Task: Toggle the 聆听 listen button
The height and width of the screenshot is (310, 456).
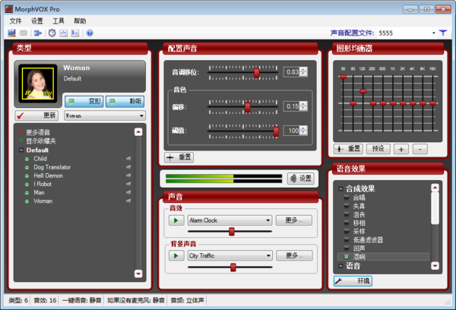Action: tap(125, 101)
